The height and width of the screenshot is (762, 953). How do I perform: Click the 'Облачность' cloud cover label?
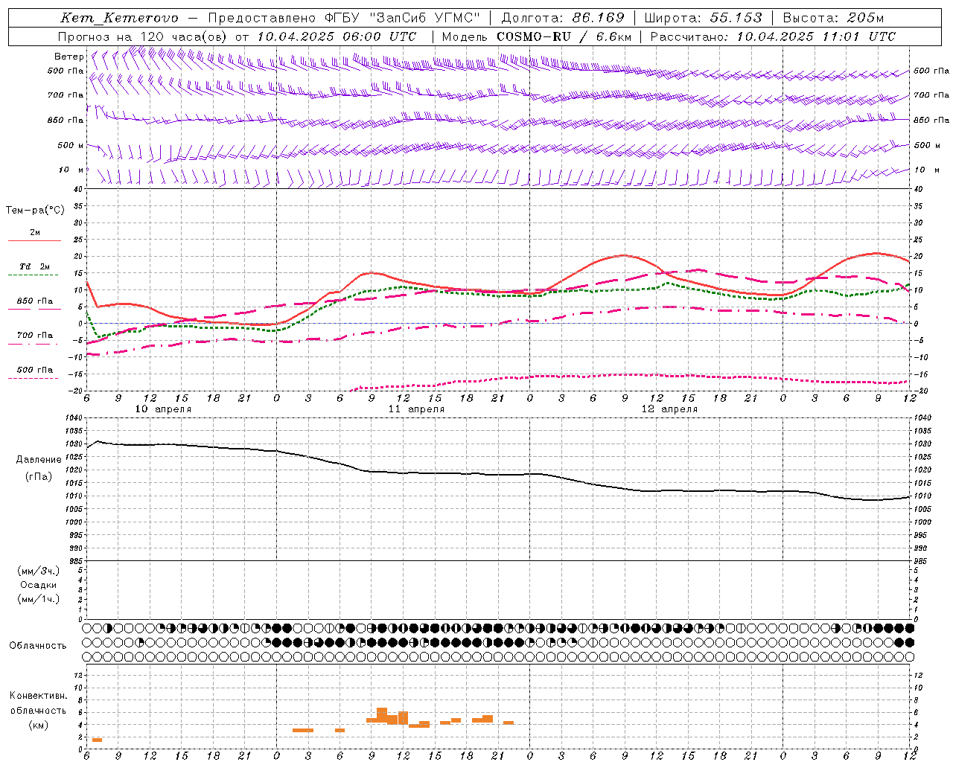[x=38, y=645]
